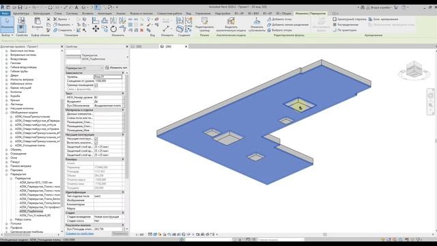Open the Управление (Manage) ribbon tab

click(x=203, y=14)
